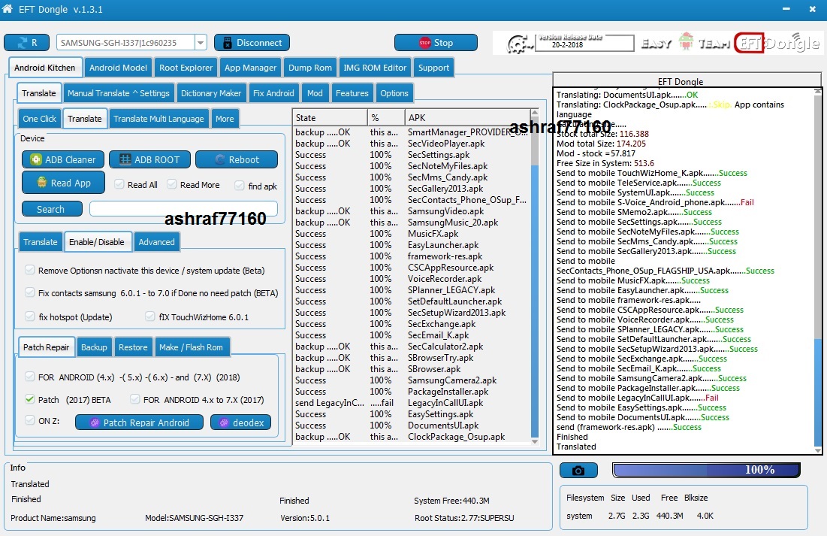Click the 100% progress bar
The width and height of the screenshot is (827, 536).
[x=706, y=470]
